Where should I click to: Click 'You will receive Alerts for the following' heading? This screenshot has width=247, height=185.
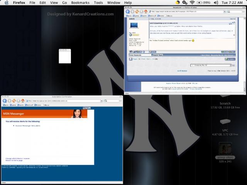23,121
